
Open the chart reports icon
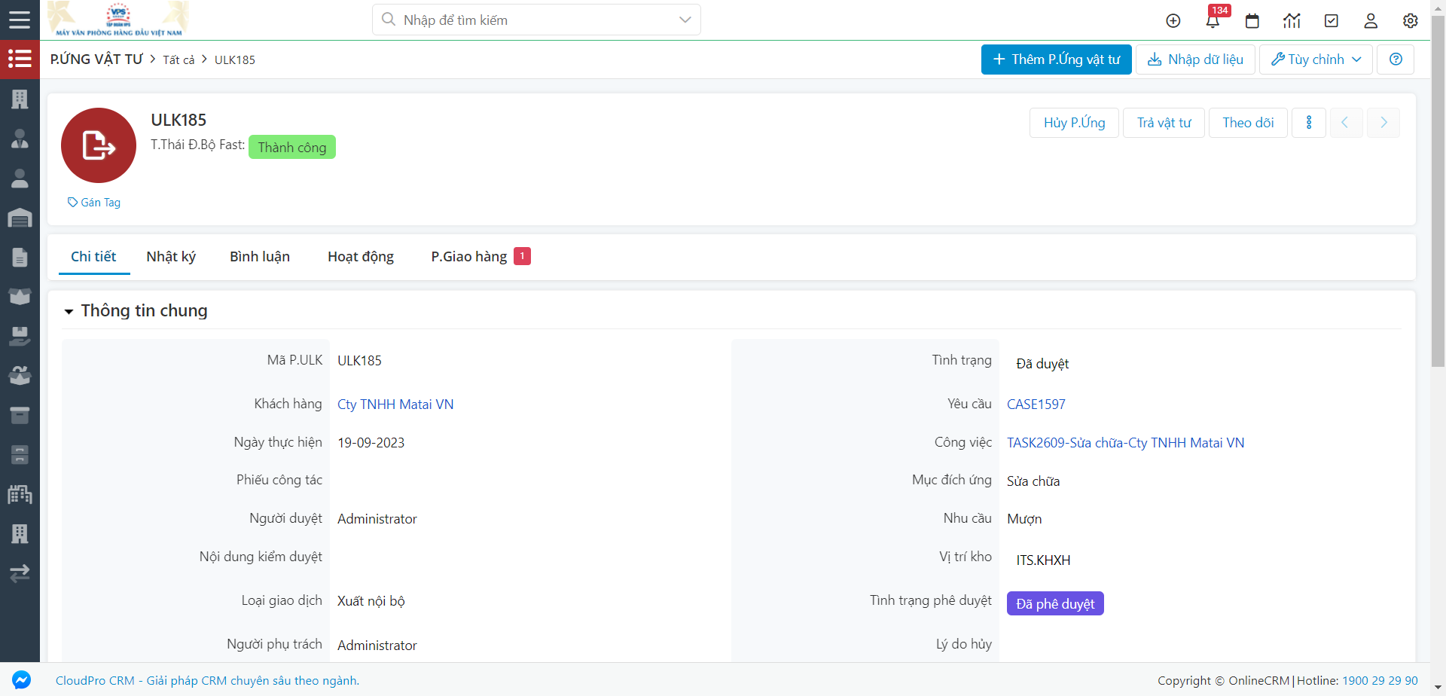[1292, 20]
